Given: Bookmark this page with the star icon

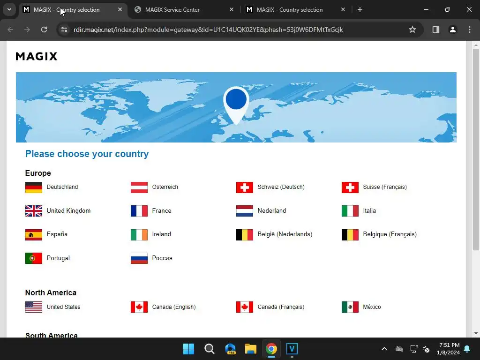Looking at the screenshot, I should click(x=412, y=30).
